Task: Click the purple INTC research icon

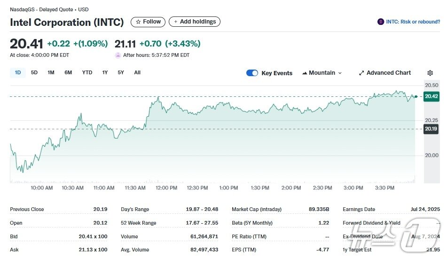Action: (x=380, y=22)
